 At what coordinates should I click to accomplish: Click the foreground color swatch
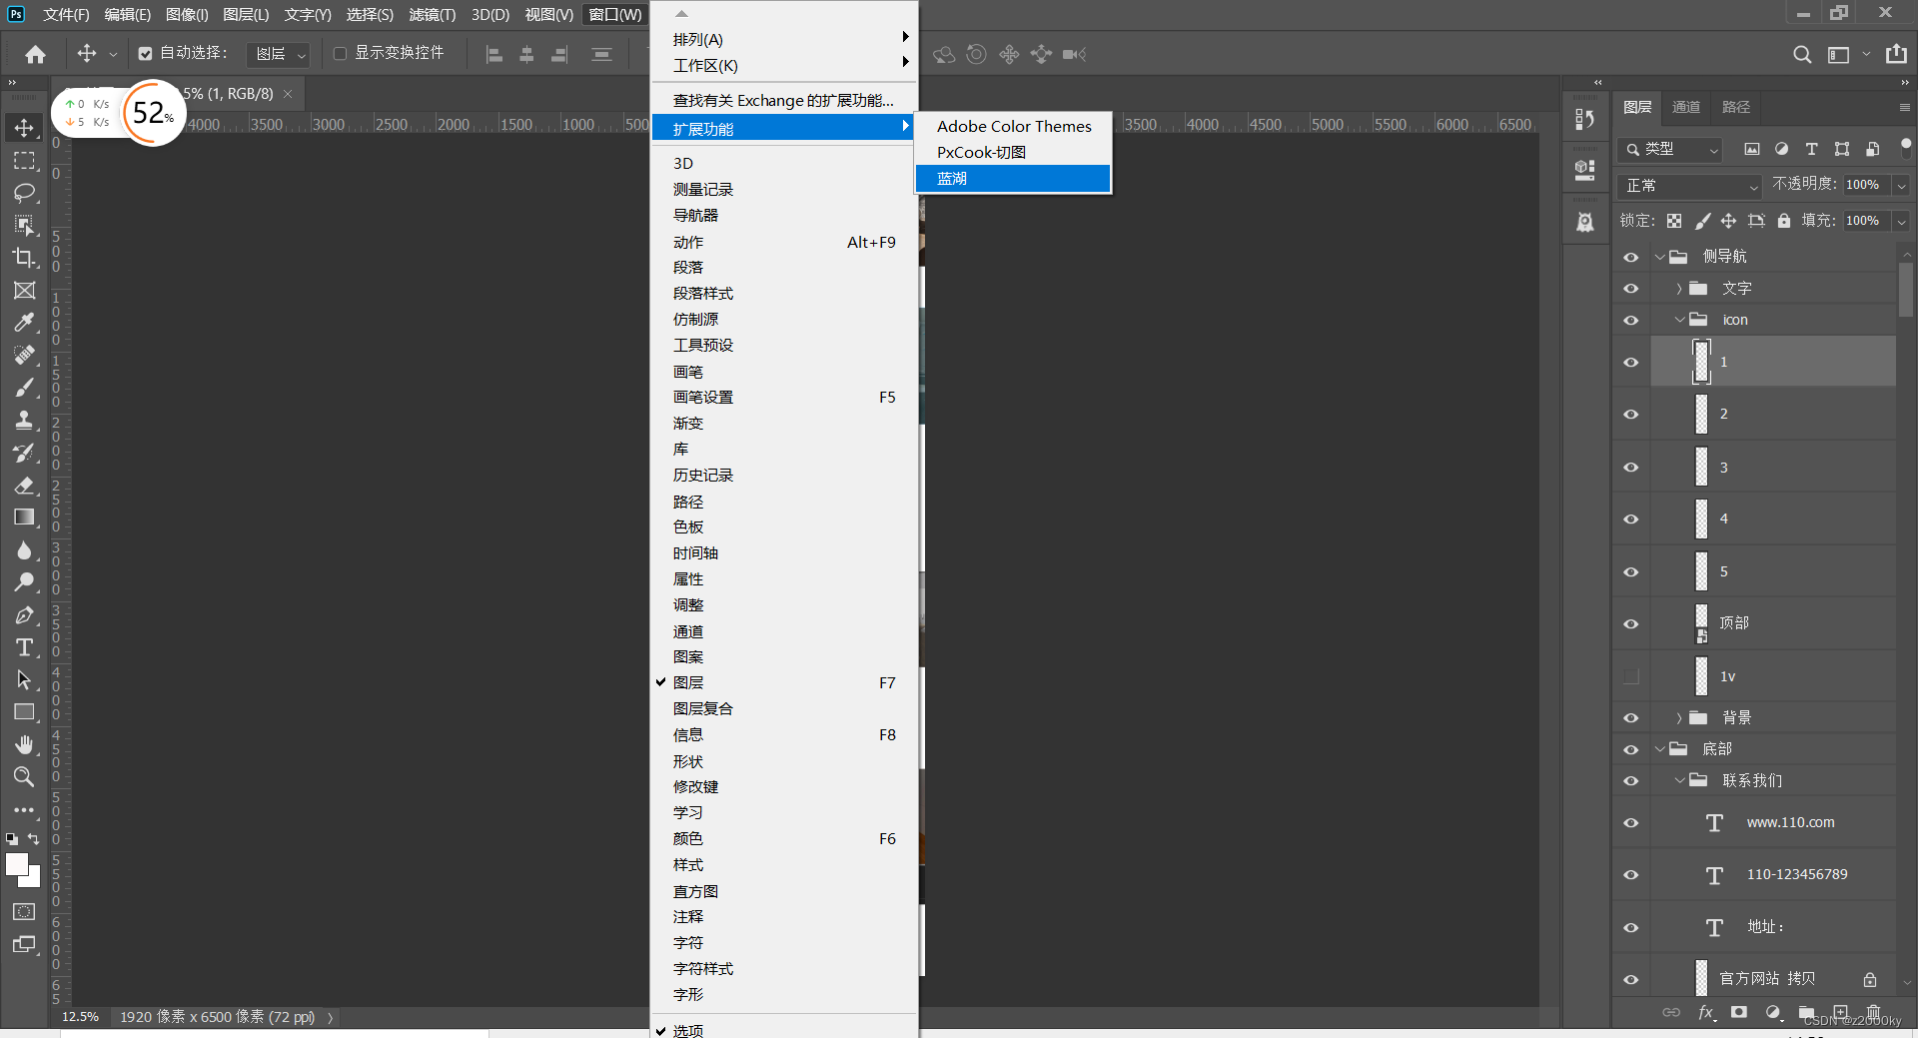[16, 864]
